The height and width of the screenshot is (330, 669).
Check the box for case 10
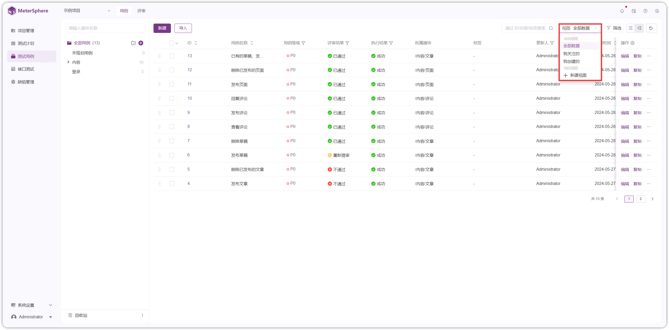[x=171, y=99]
